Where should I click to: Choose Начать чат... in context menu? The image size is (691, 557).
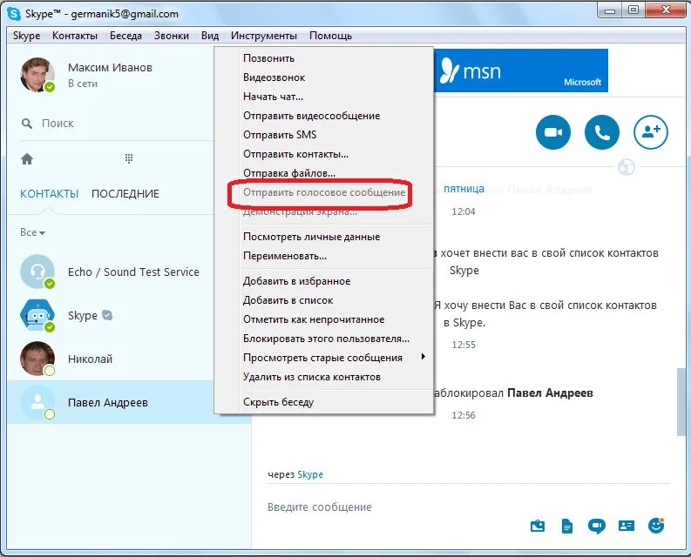(324, 97)
